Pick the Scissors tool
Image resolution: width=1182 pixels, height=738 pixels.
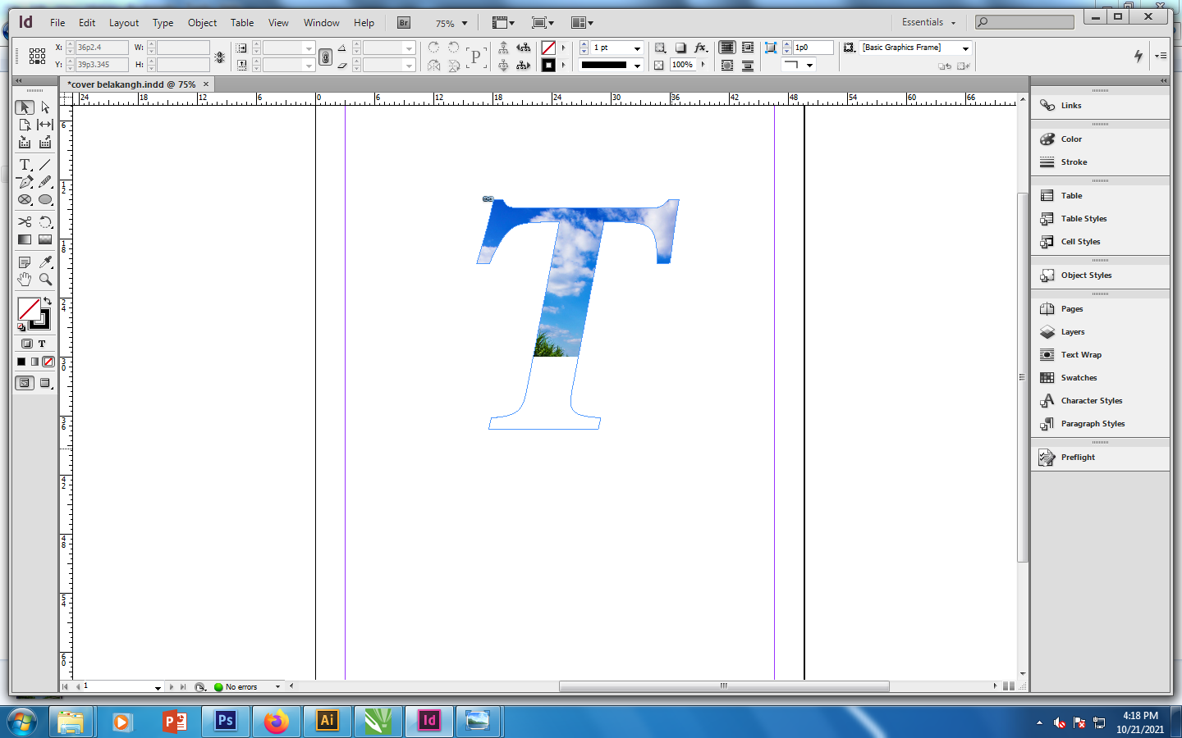pos(25,222)
